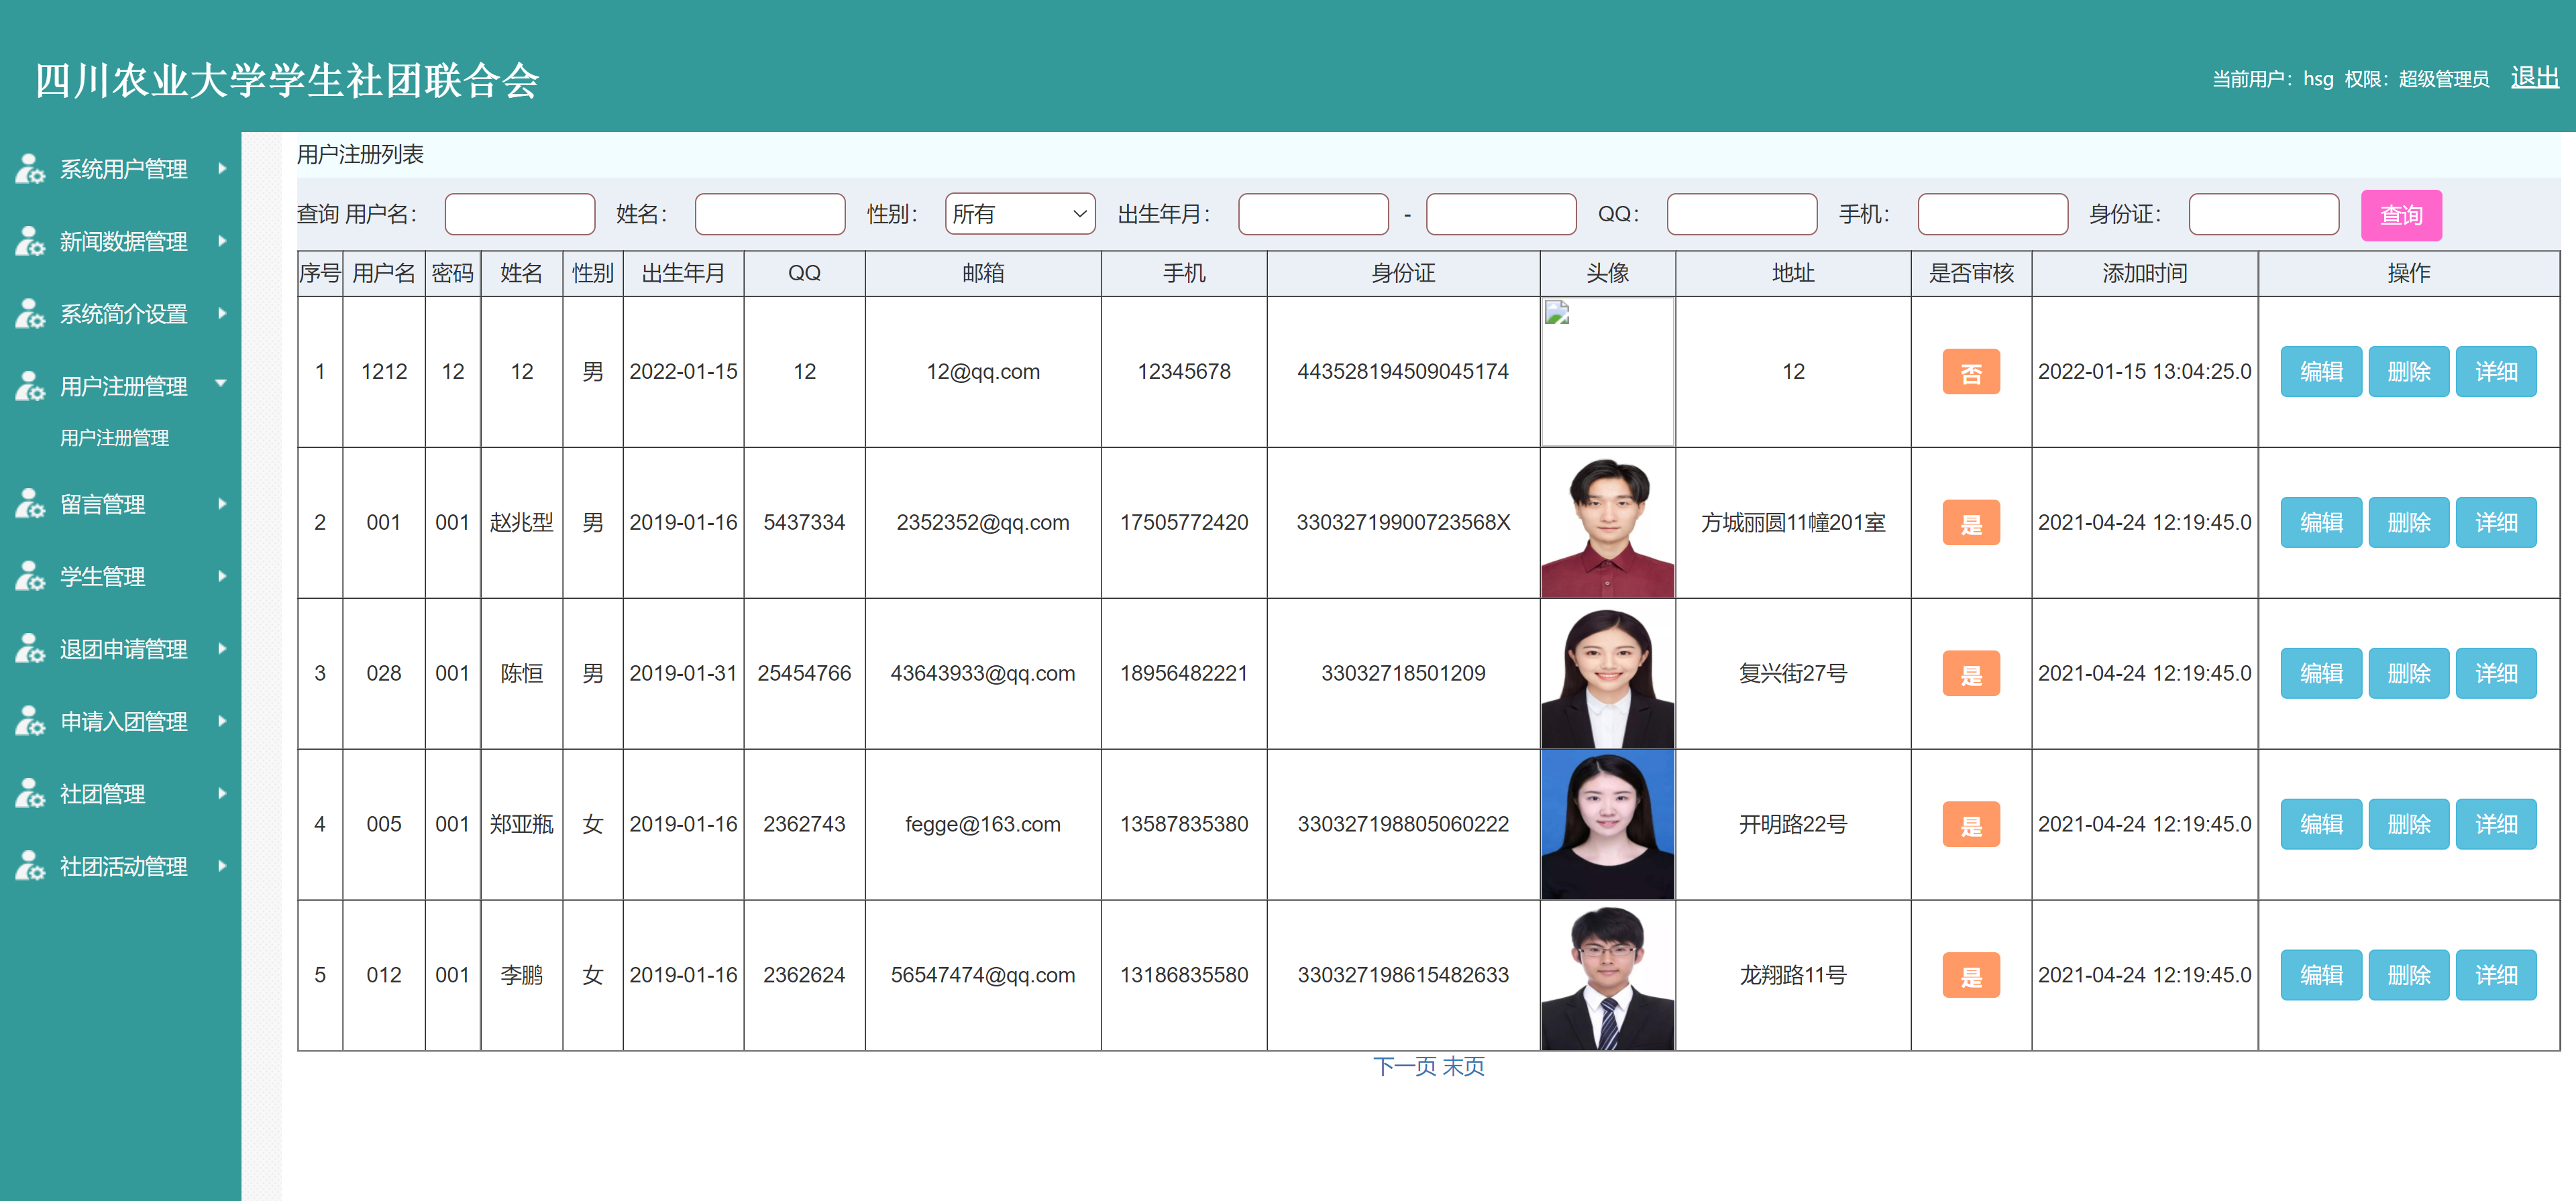Click the 退团申请管理 sidebar icon

click(x=29, y=649)
